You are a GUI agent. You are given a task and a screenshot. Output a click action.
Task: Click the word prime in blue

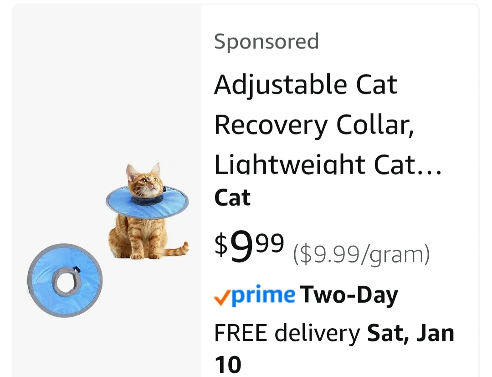point(263,295)
